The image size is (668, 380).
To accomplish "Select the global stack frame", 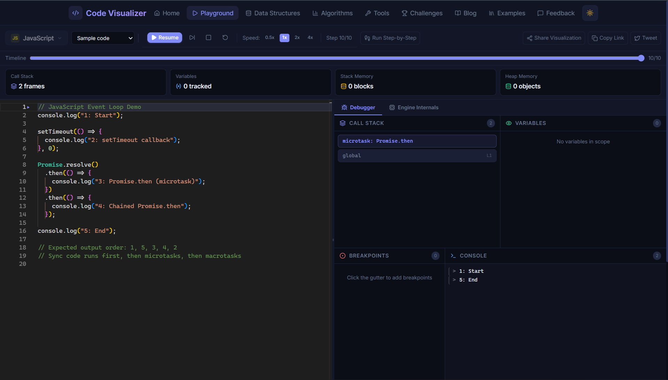I will (x=417, y=156).
